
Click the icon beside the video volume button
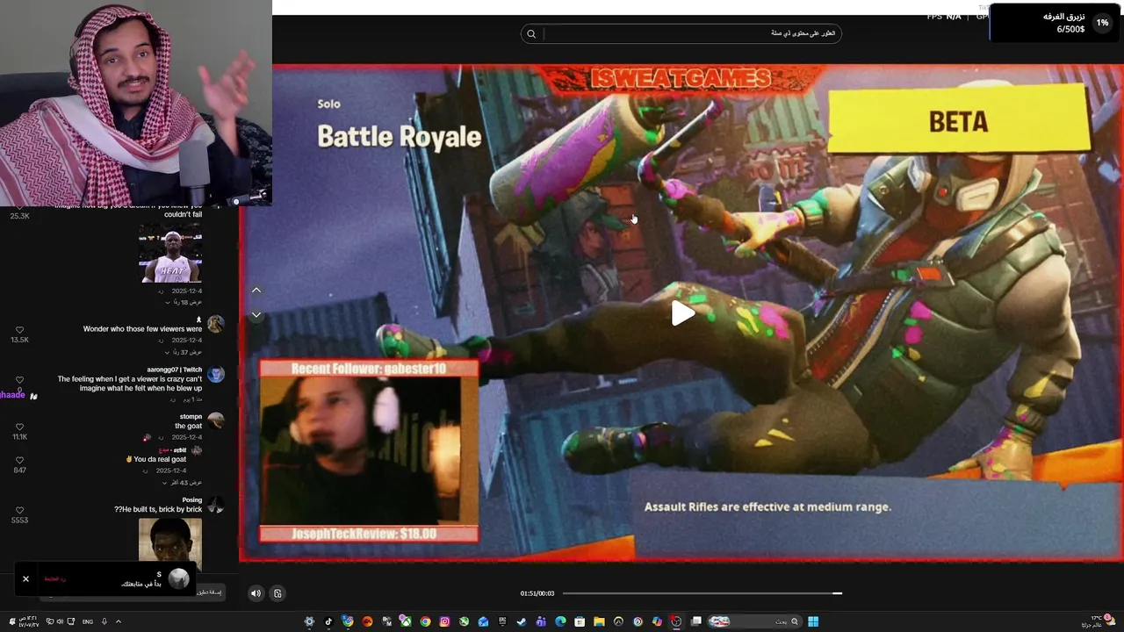click(x=277, y=593)
